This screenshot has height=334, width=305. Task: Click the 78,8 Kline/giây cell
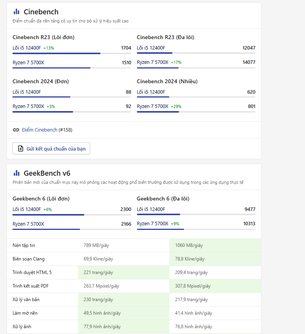[x=215, y=259]
